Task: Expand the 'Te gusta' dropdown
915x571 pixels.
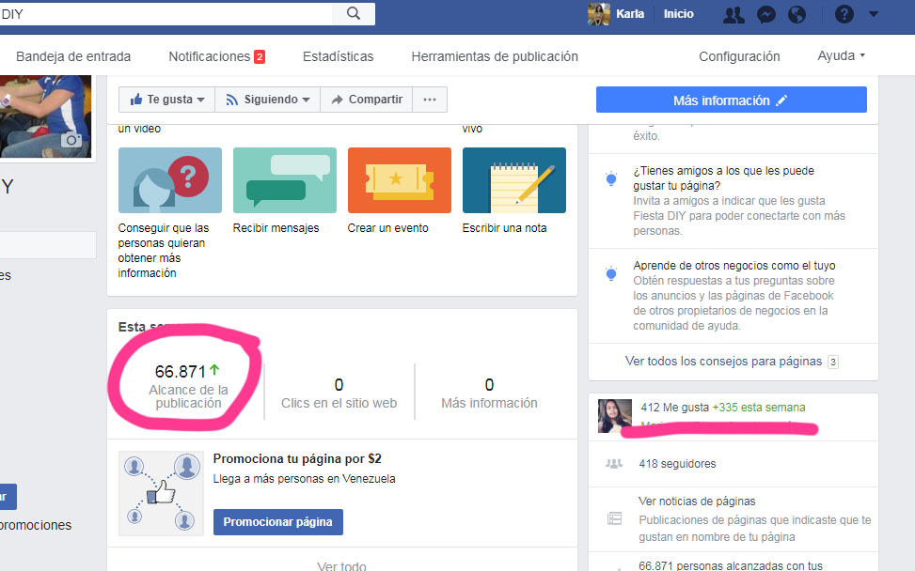Action: coord(166,100)
